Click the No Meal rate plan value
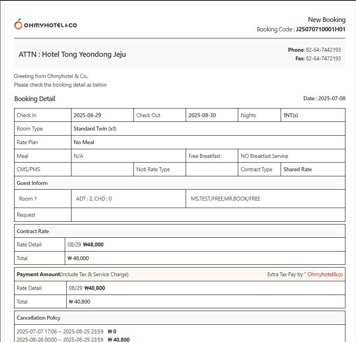The image size is (356, 342). (x=84, y=142)
